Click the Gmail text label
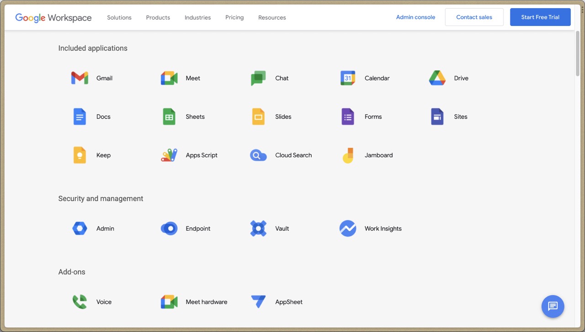This screenshot has height=332, width=585. tap(104, 78)
